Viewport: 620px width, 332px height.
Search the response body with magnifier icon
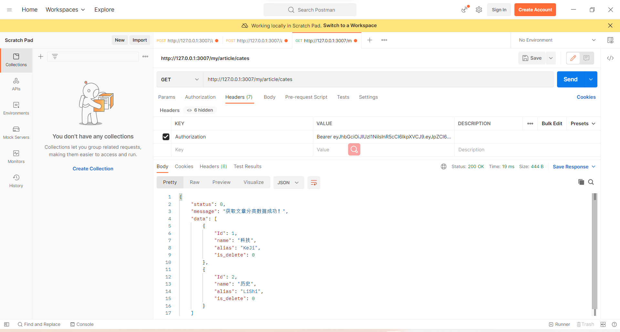(x=591, y=182)
